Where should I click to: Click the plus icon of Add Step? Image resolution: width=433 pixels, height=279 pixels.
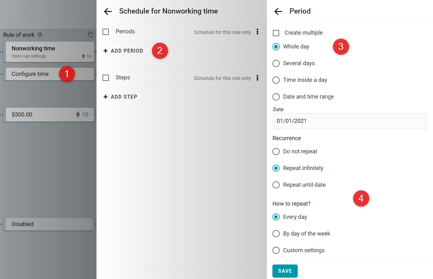click(106, 97)
